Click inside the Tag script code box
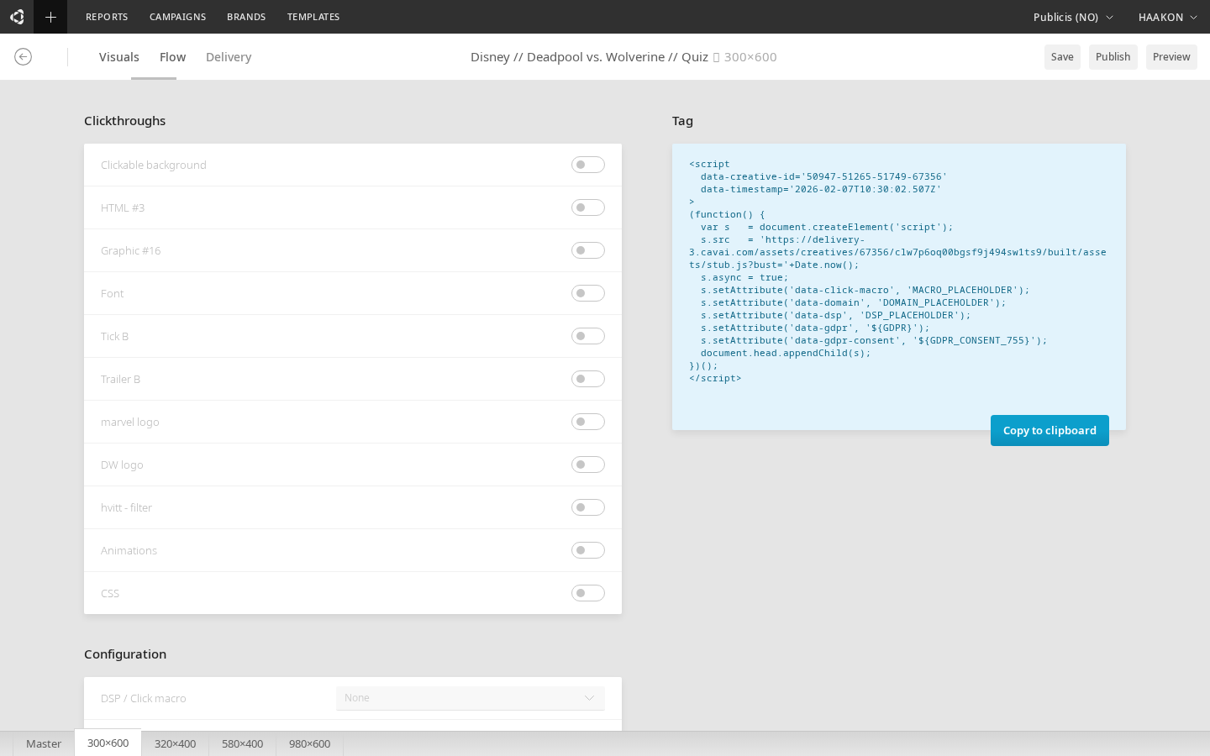Screen dimensions: 1210x756 (x=898, y=277)
